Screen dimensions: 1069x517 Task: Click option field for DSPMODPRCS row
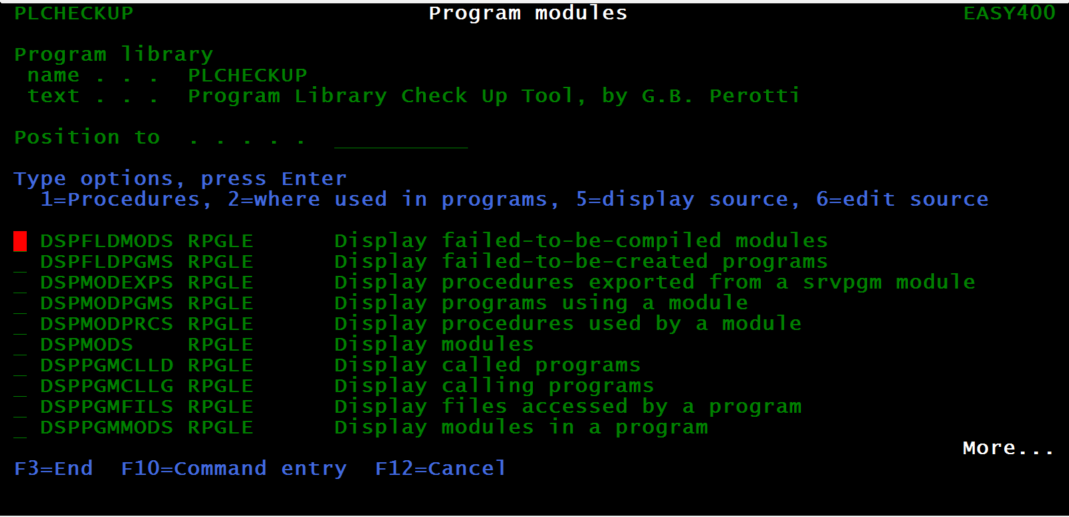tap(20, 324)
